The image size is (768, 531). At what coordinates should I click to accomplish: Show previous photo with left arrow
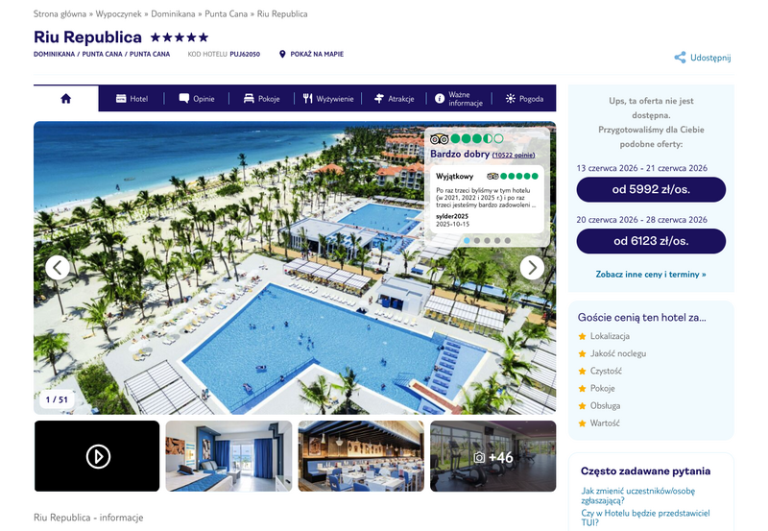tap(58, 268)
